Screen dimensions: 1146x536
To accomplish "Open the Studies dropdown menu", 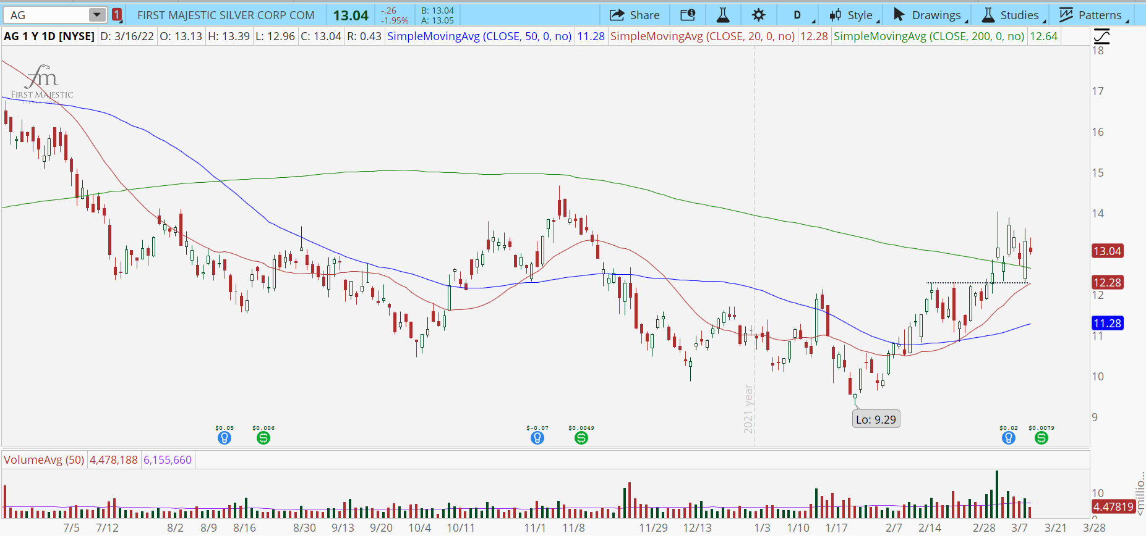I will [1013, 15].
